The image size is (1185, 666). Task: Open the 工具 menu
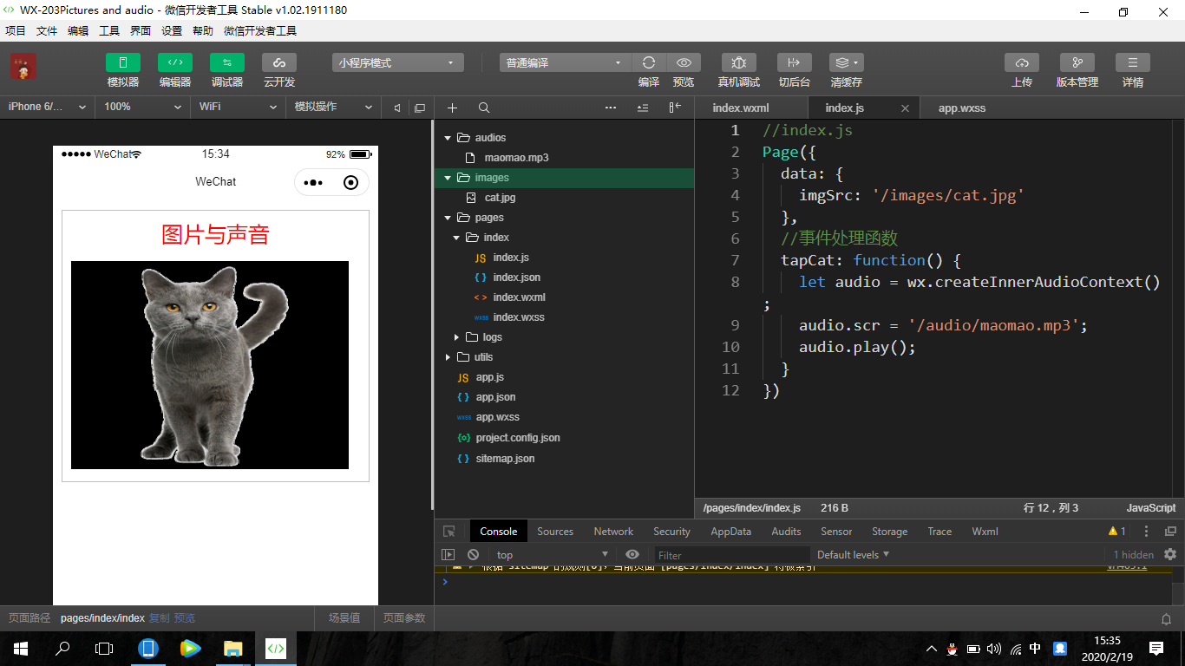(109, 31)
